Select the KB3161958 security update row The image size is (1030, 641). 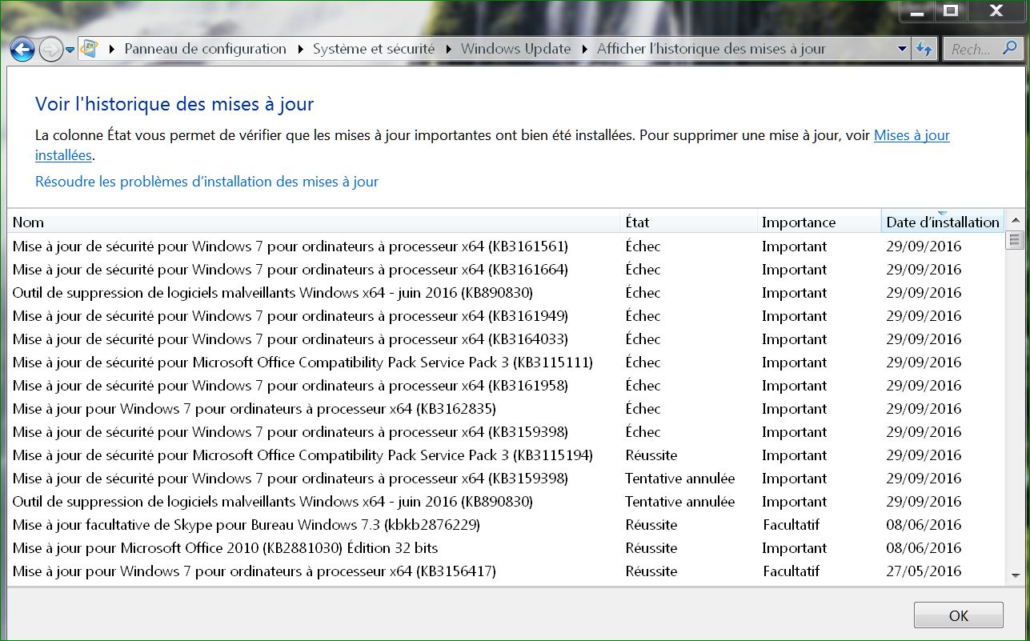pos(506,385)
